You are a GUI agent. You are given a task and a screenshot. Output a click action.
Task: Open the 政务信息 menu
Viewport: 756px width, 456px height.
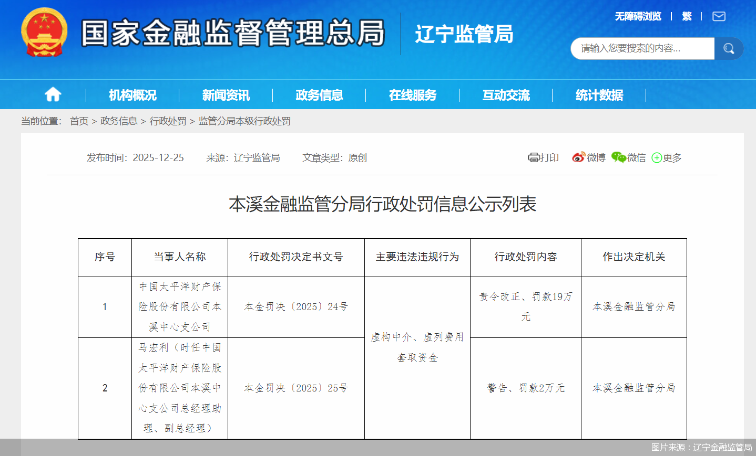(319, 95)
